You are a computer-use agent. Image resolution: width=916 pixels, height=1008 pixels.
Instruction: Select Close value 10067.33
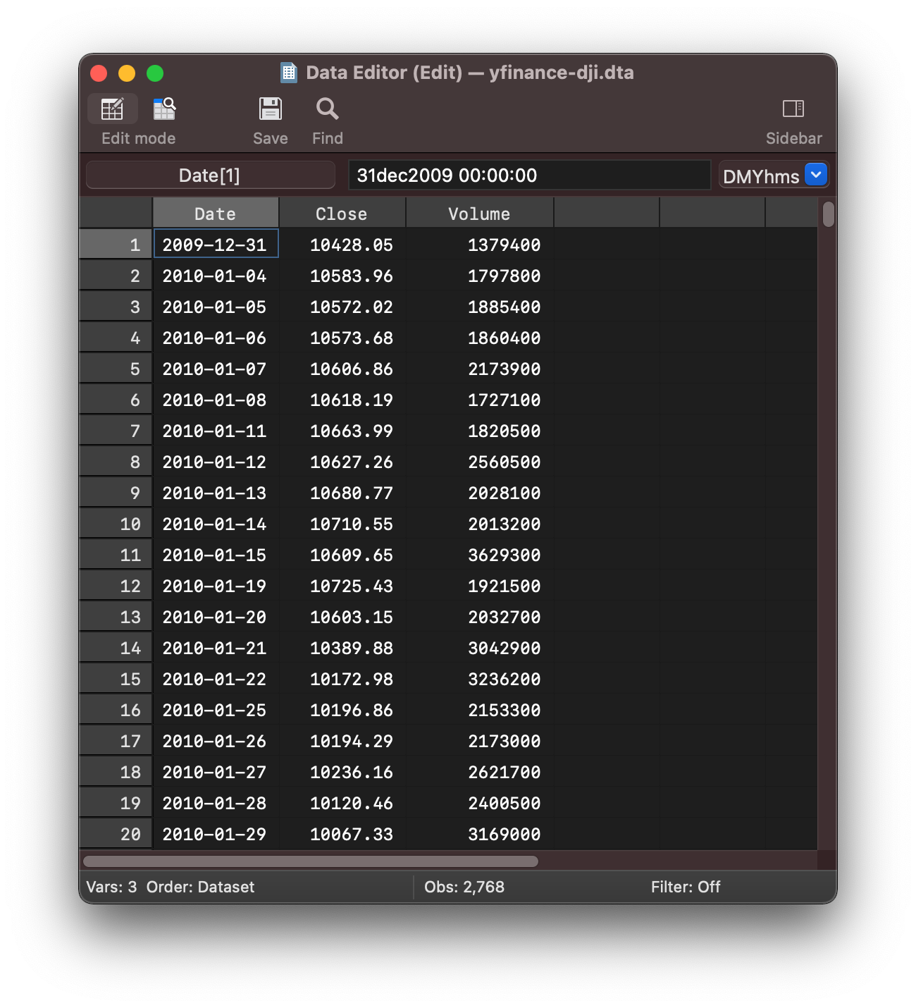point(343,834)
